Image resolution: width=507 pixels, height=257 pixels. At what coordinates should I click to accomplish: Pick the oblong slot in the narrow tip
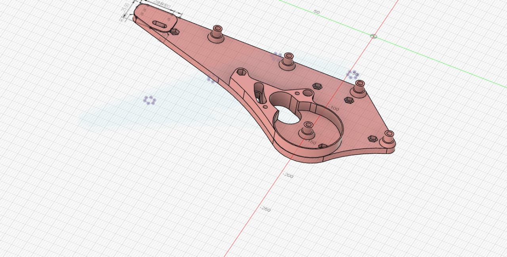pyautogui.click(x=160, y=24)
